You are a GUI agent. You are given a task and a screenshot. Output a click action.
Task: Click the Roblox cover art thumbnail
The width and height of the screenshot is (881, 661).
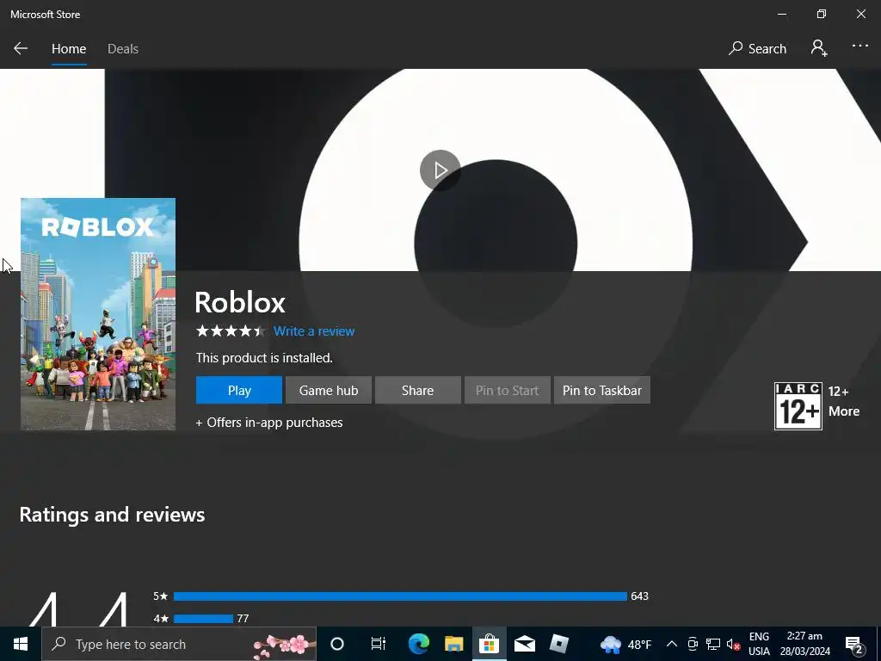coord(98,313)
